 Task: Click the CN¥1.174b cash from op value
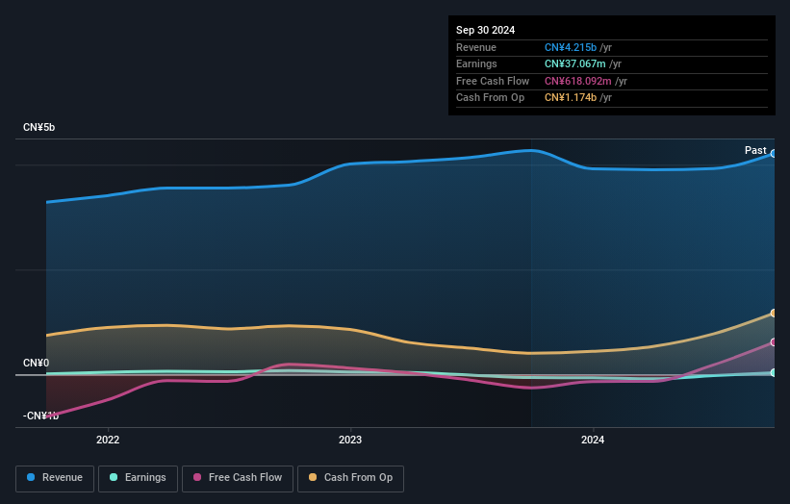[571, 98]
